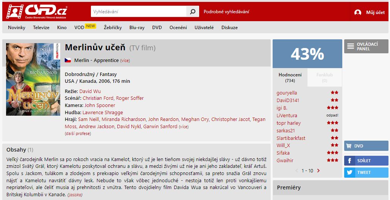This screenshot has width=390, height=200.
Task: Open David Nykl's page
Action: click(x=129, y=126)
